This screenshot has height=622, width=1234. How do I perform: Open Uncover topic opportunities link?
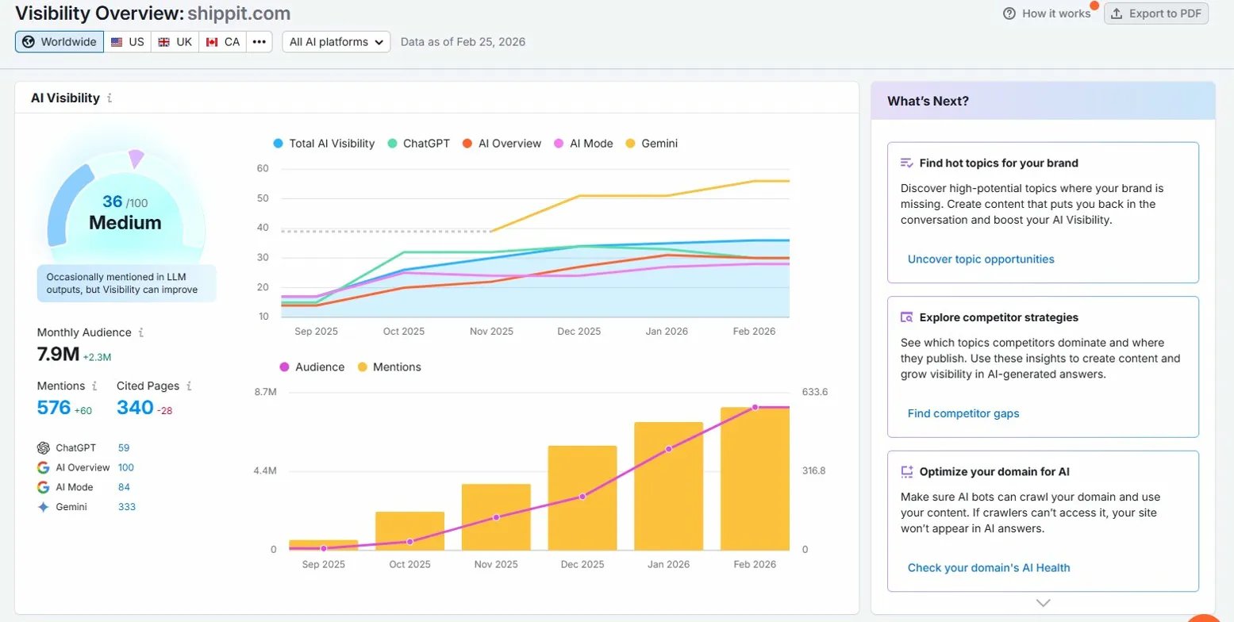coord(981,259)
